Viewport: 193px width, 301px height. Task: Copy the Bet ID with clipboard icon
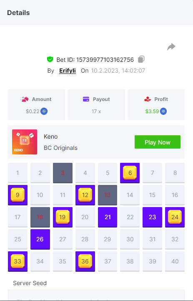pyautogui.click(x=141, y=59)
